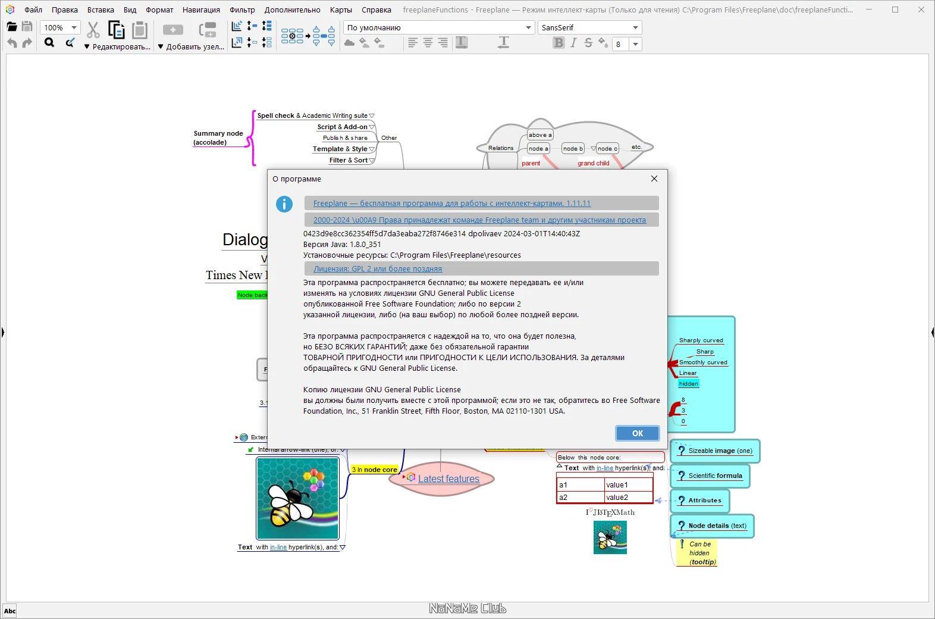
Task: Open the SansSerif font dropdown
Action: [589, 27]
